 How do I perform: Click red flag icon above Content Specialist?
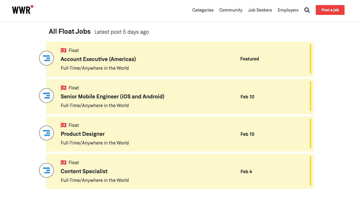[x=64, y=162]
